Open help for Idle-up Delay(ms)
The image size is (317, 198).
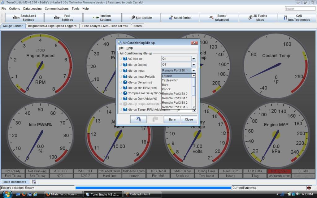pyautogui.click(x=125, y=82)
